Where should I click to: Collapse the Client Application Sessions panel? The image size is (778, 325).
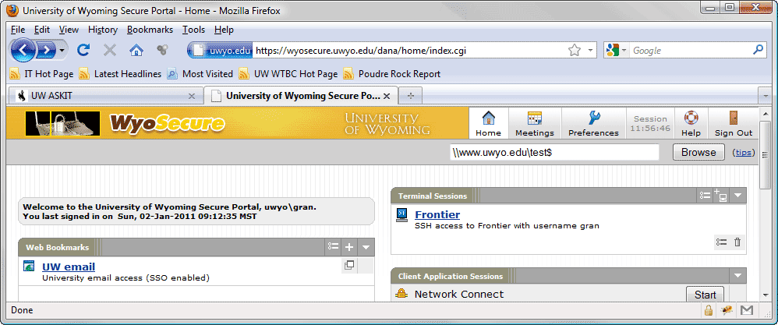(x=737, y=277)
